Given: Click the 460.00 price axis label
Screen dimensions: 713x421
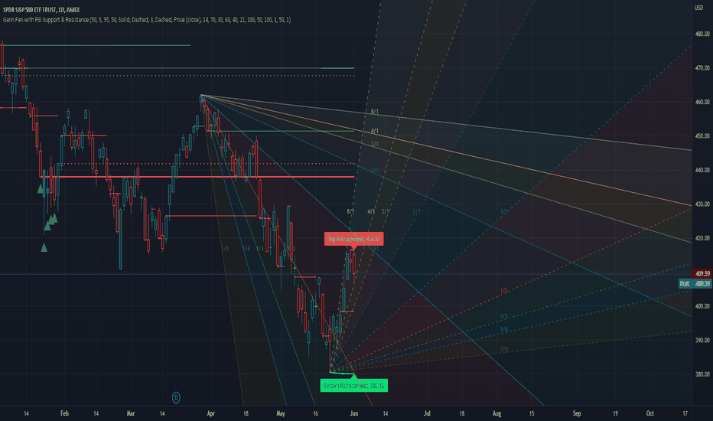Looking at the screenshot, I should [x=702, y=103].
